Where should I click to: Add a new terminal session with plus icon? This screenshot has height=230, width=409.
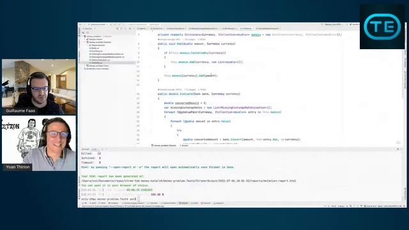[102, 149]
